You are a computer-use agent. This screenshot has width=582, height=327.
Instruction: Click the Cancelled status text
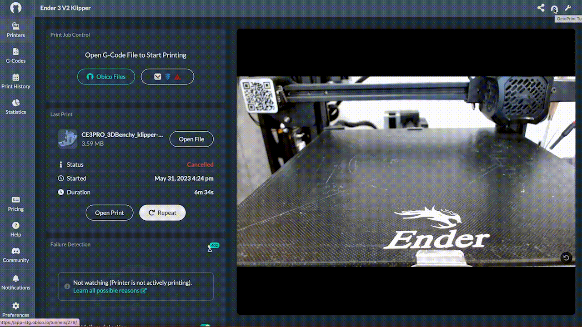(x=200, y=164)
